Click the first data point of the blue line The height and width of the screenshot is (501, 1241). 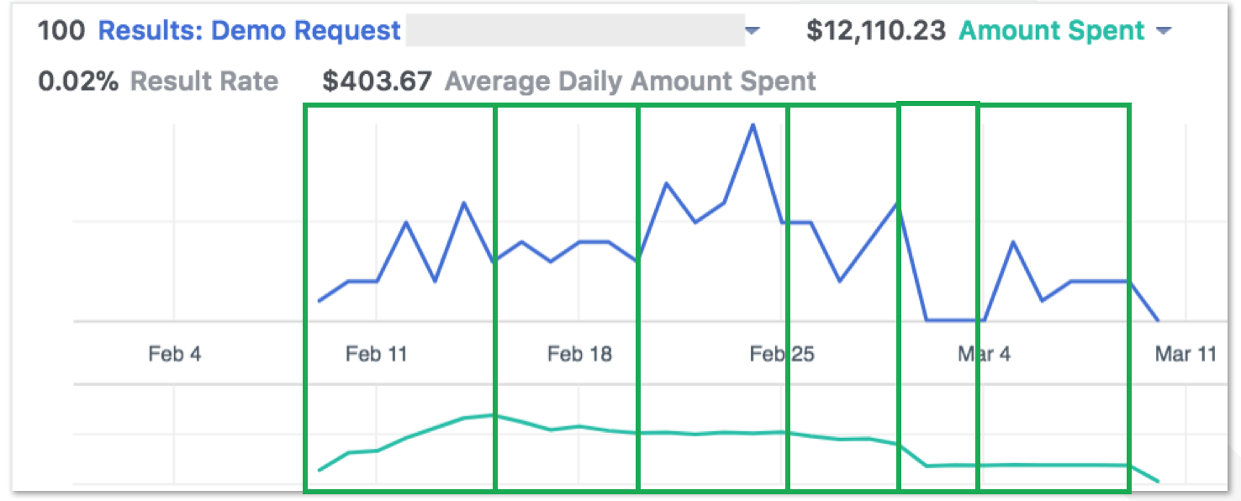pos(319,300)
